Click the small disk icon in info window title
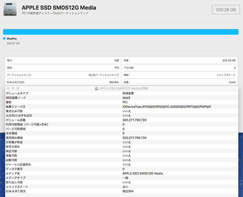Viewport: 243px width, 197px height. [x=97, y=88]
